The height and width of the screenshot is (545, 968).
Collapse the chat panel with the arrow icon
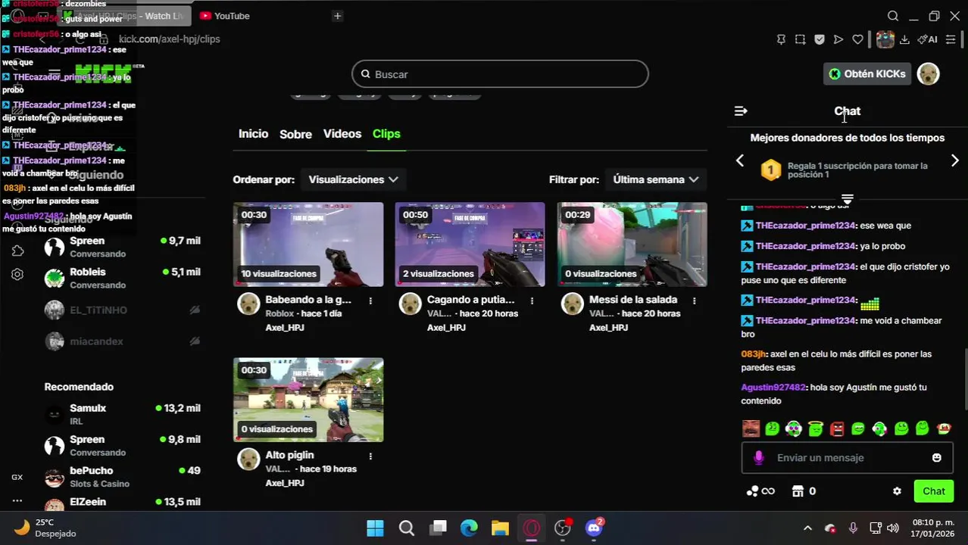tap(741, 111)
